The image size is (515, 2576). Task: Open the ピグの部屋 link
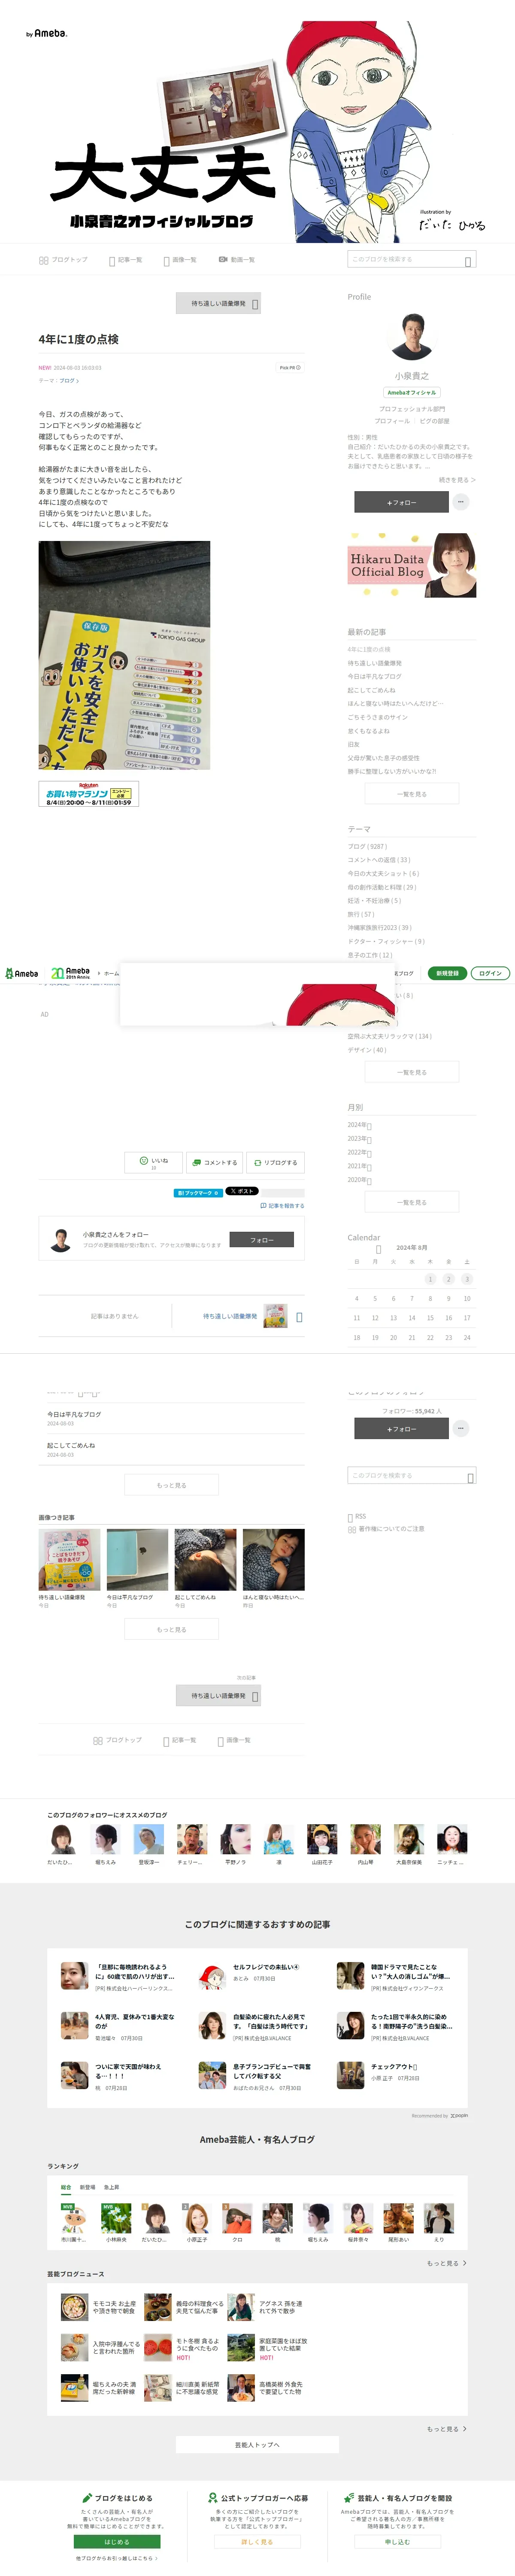(434, 421)
